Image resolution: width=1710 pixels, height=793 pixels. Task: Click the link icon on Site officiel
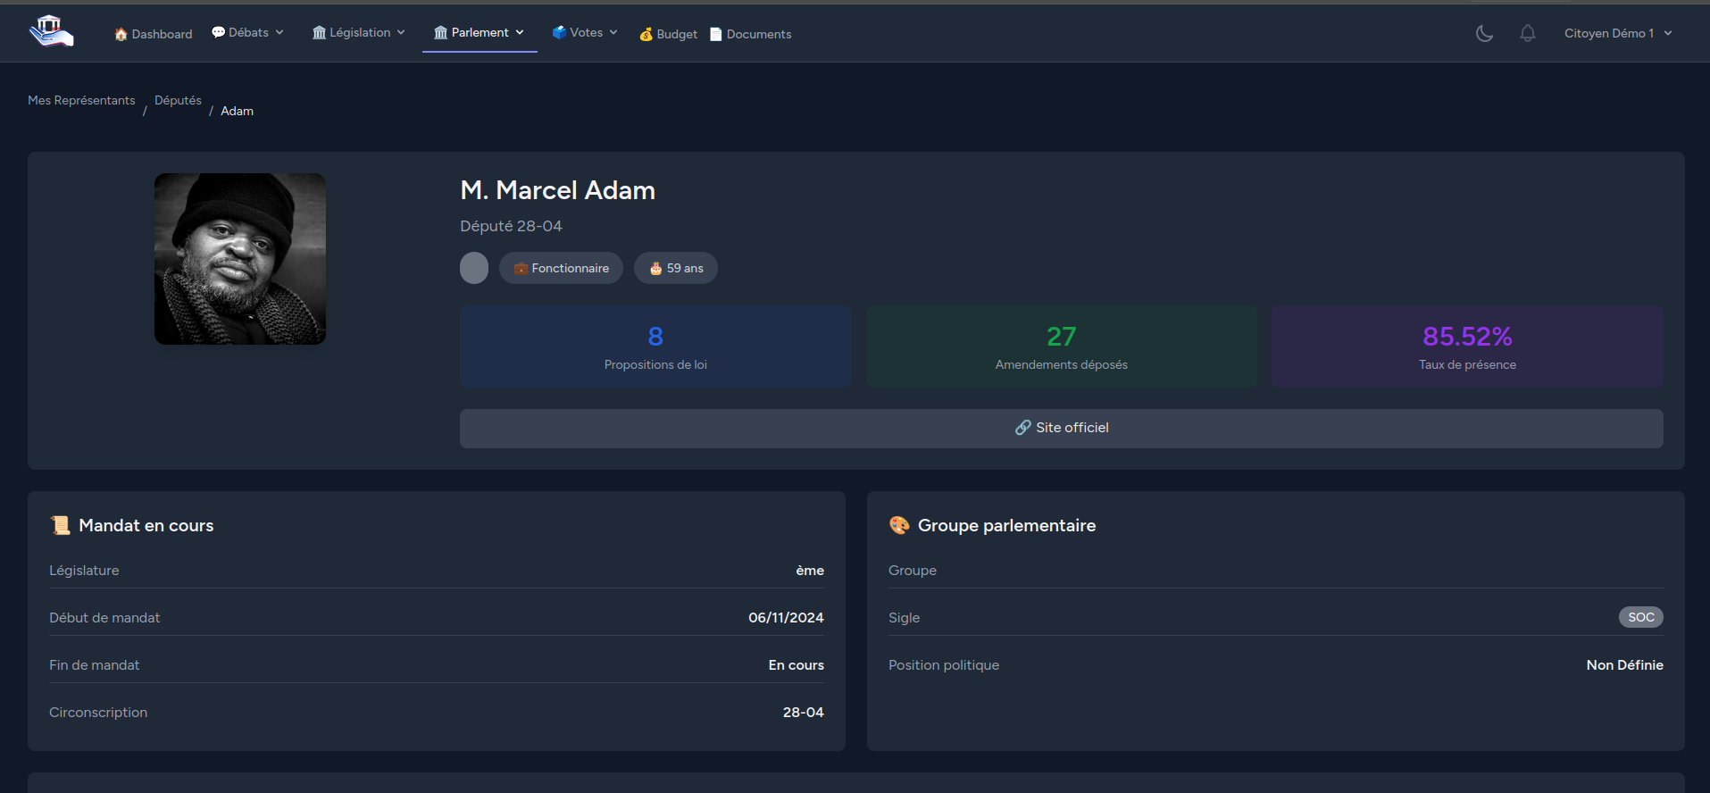coord(1022,428)
